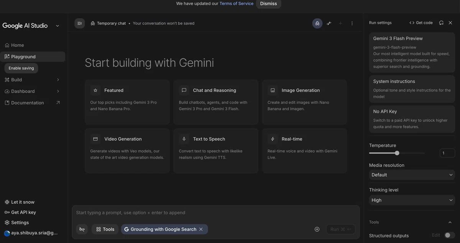Remove the Grounding with Google Search chip
The height and width of the screenshot is (243, 460).
(x=201, y=229)
